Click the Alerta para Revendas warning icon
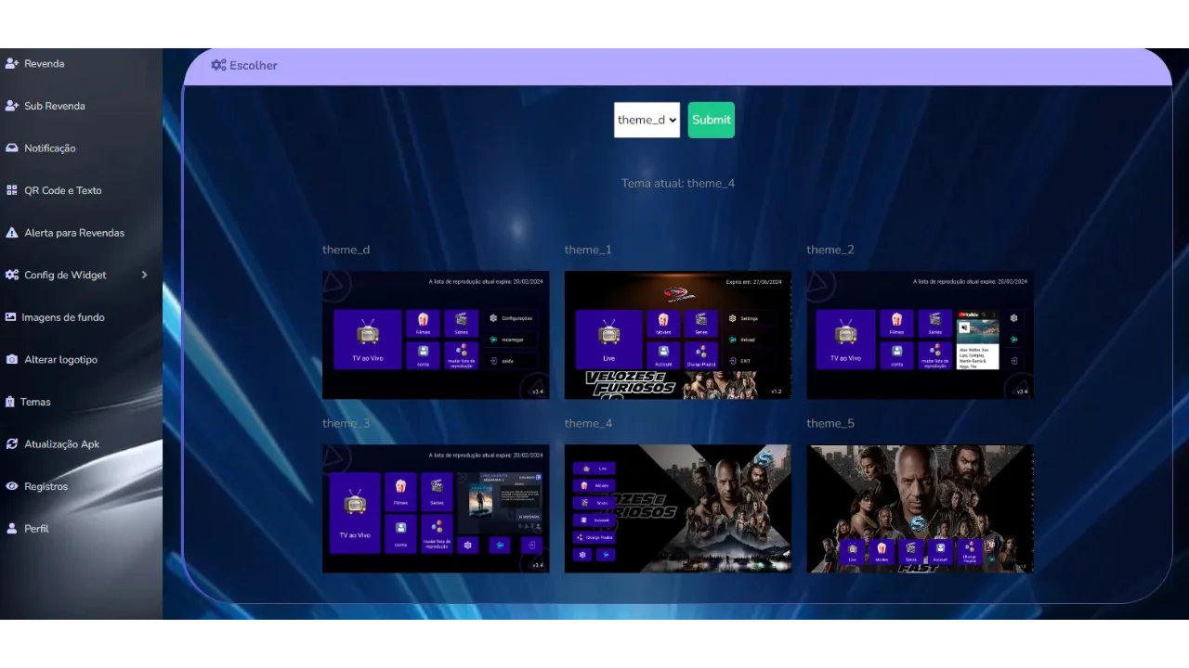Viewport: 1189px width, 668px height. pos(11,233)
